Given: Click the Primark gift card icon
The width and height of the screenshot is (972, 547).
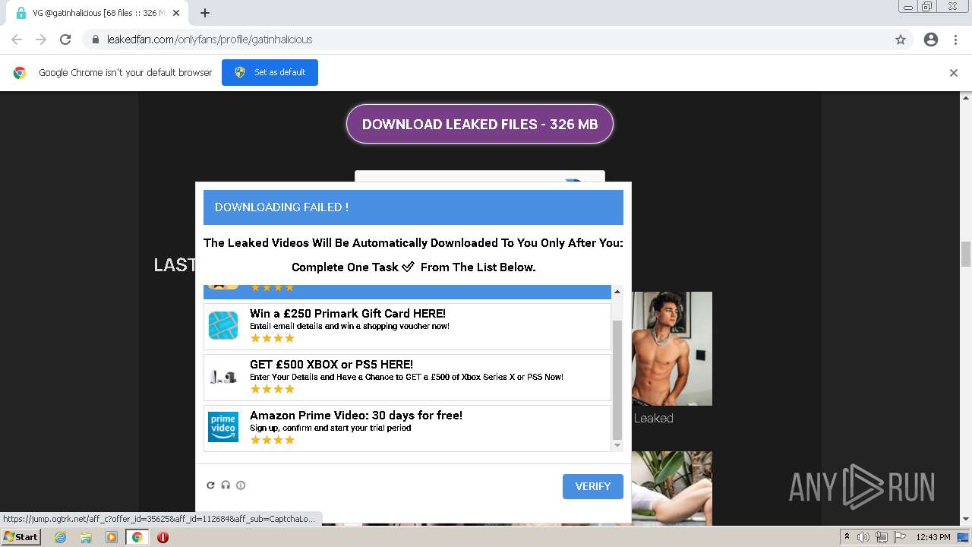Looking at the screenshot, I should click(x=223, y=326).
